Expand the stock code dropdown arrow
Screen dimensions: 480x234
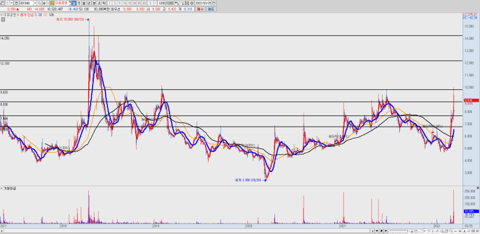35,2
